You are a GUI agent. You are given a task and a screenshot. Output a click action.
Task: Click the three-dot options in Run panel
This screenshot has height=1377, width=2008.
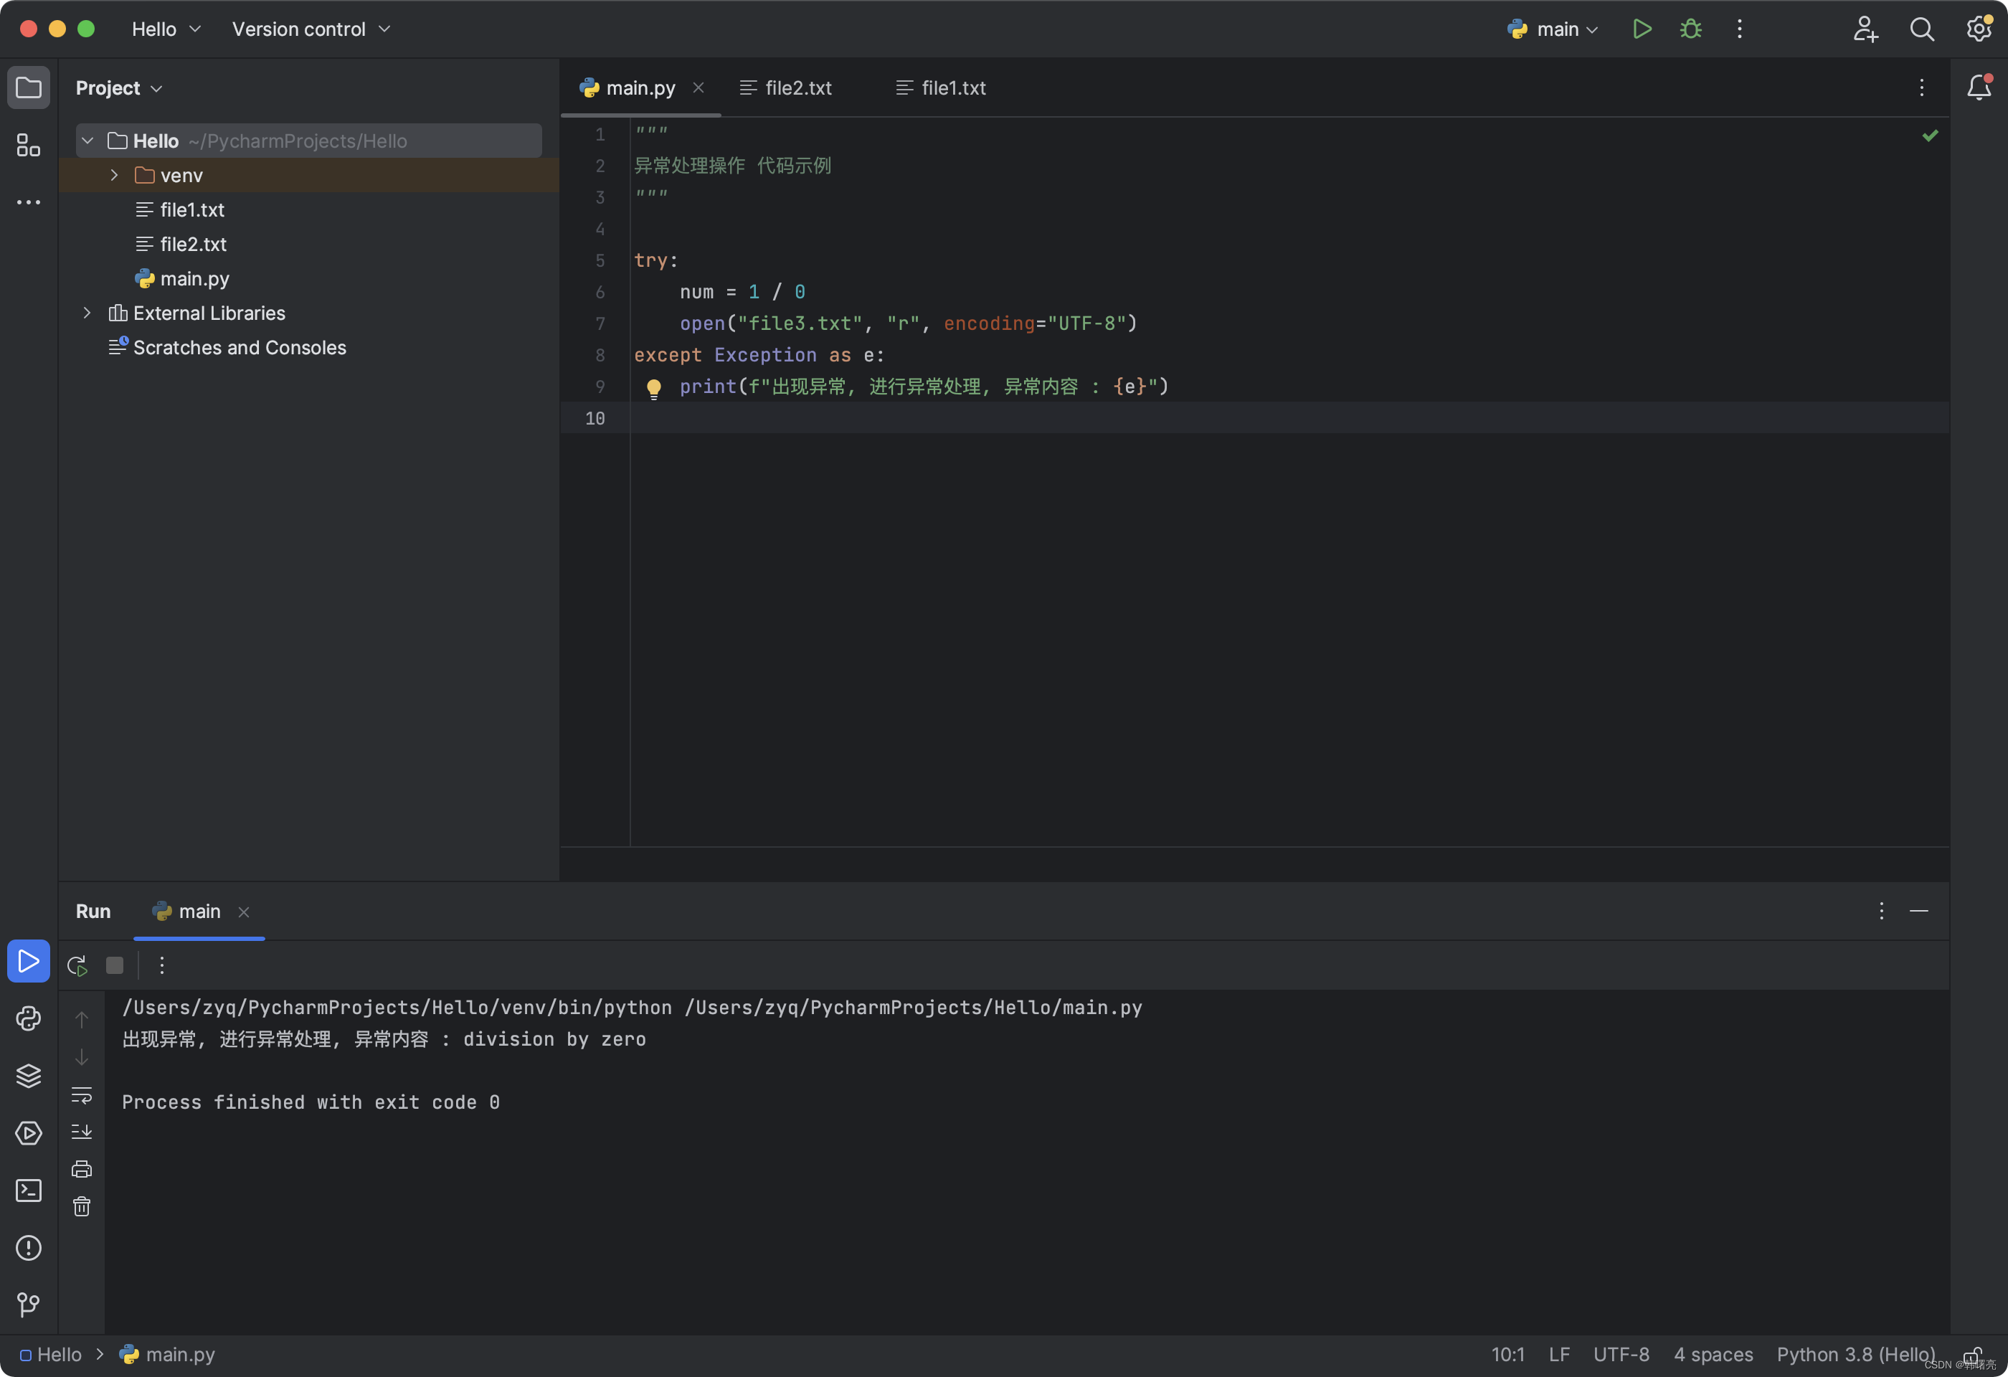(1881, 910)
